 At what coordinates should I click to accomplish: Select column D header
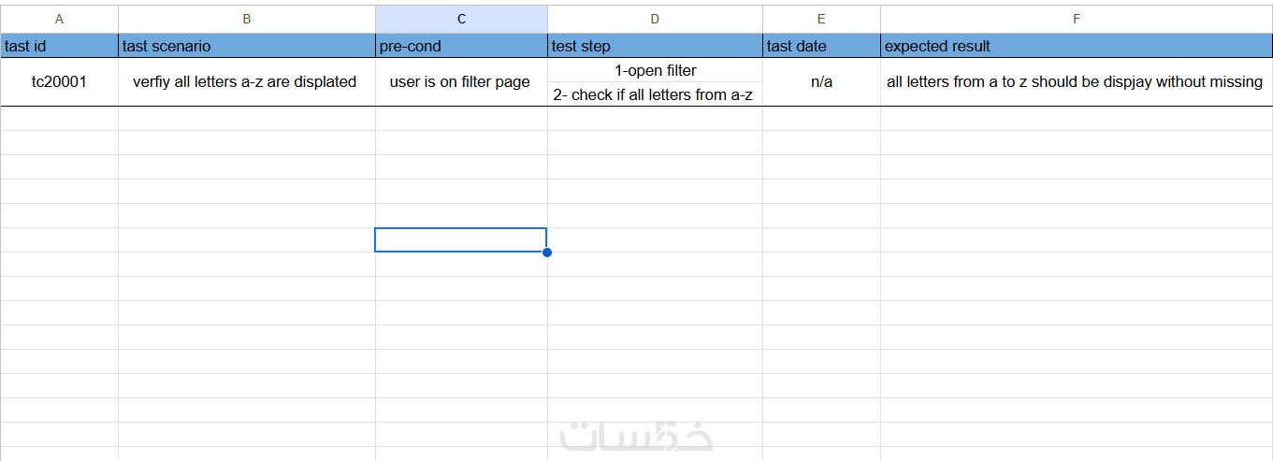point(655,19)
